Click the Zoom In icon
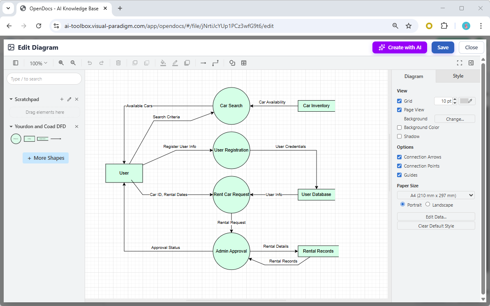 pyautogui.click(x=61, y=63)
